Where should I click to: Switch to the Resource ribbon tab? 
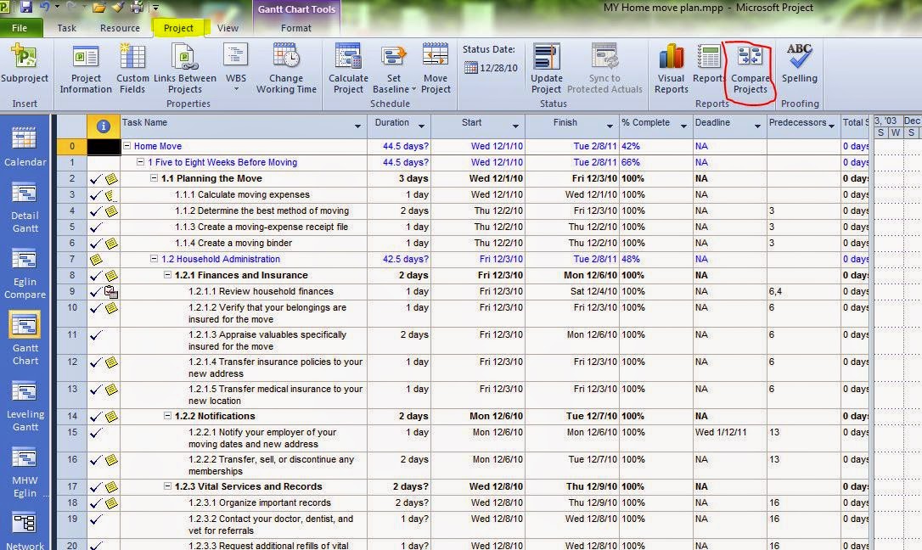119,27
